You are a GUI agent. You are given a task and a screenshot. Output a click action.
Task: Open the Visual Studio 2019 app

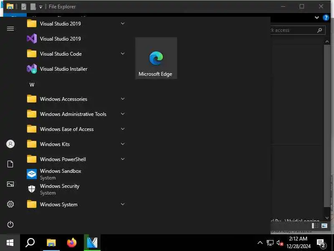click(x=76, y=39)
